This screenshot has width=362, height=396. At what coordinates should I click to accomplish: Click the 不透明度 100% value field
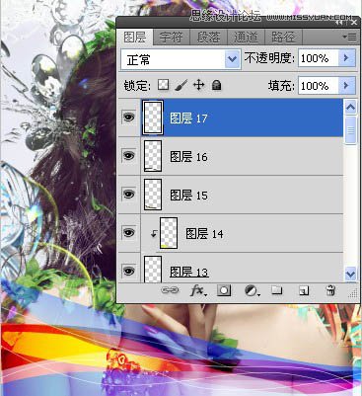(x=318, y=58)
